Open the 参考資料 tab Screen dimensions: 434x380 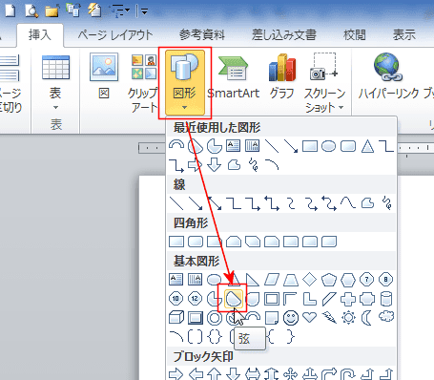point(202,35)
